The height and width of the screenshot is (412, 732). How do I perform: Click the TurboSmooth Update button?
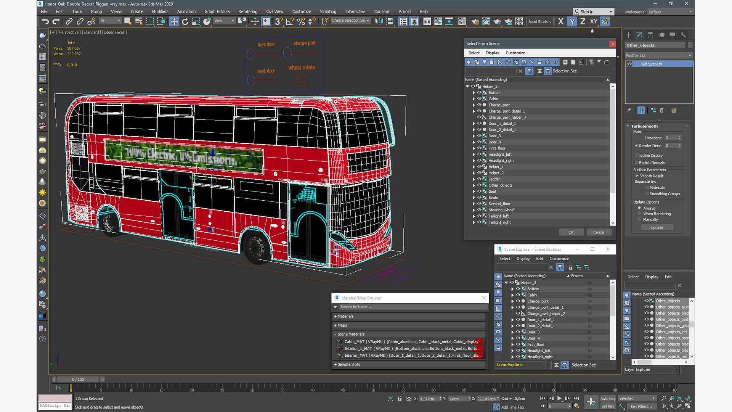pyautogui.click(x=657, y=227)
